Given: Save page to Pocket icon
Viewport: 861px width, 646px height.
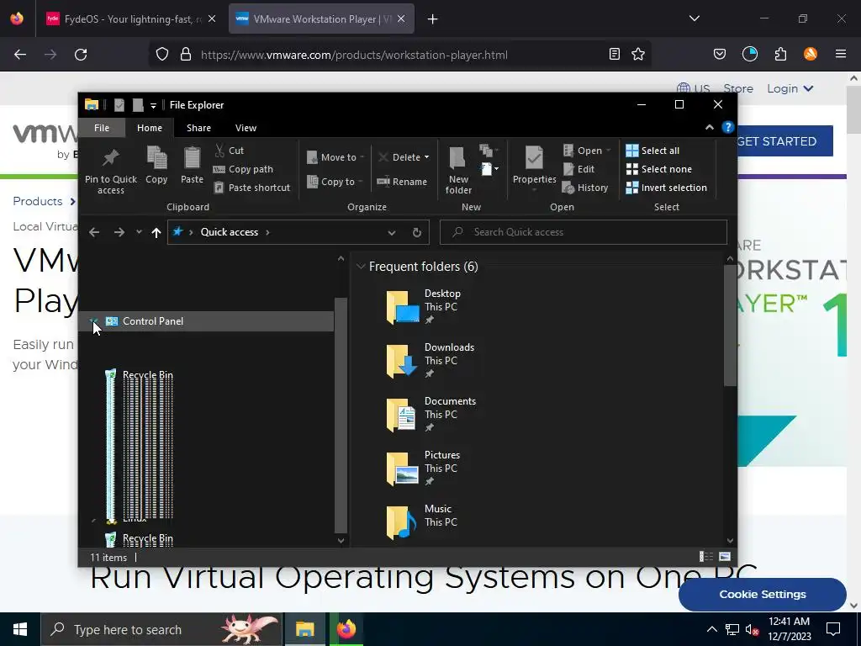Looking at the screenshot, I should click(x=720, y=55).
